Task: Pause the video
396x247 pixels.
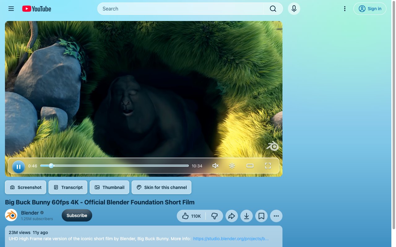Action: (x=19, y=167)
